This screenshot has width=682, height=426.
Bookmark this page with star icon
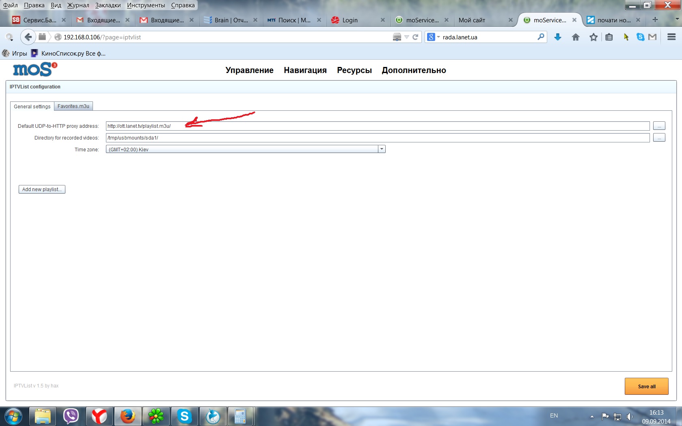pyautogui.click(x=594, y=37)
